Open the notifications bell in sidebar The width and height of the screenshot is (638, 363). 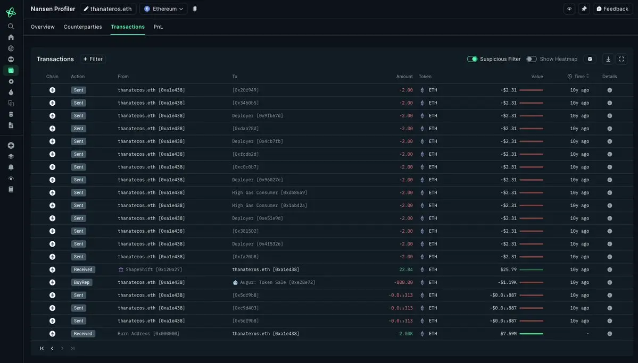[11, 167]
